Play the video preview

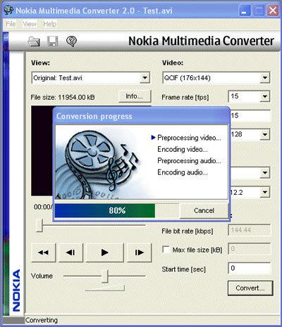104,252
